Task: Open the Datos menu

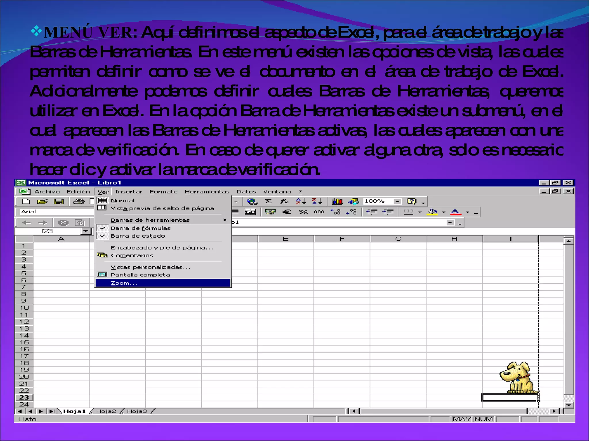Action: (246, 192)
